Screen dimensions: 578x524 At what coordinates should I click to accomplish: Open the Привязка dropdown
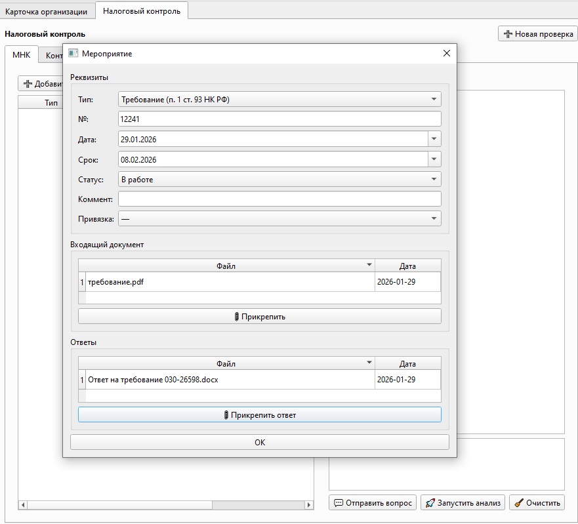click(x=434, y=219)
